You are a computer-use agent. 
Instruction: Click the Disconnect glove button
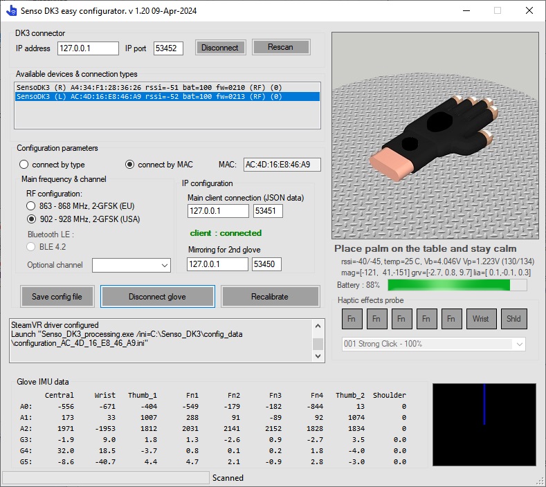158,297
